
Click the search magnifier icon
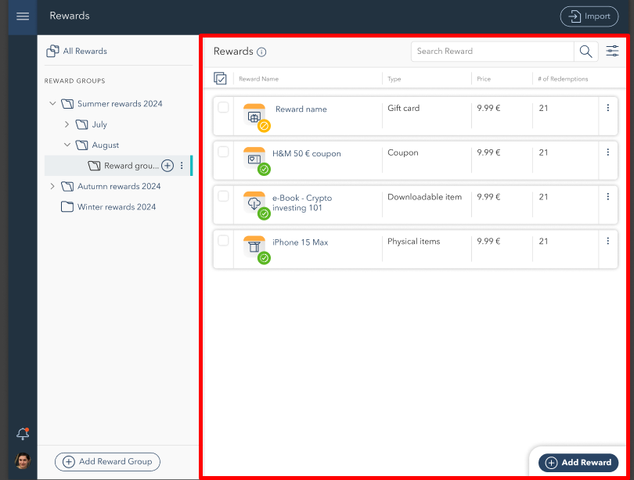pyautogui.click(x=585, y=52)
